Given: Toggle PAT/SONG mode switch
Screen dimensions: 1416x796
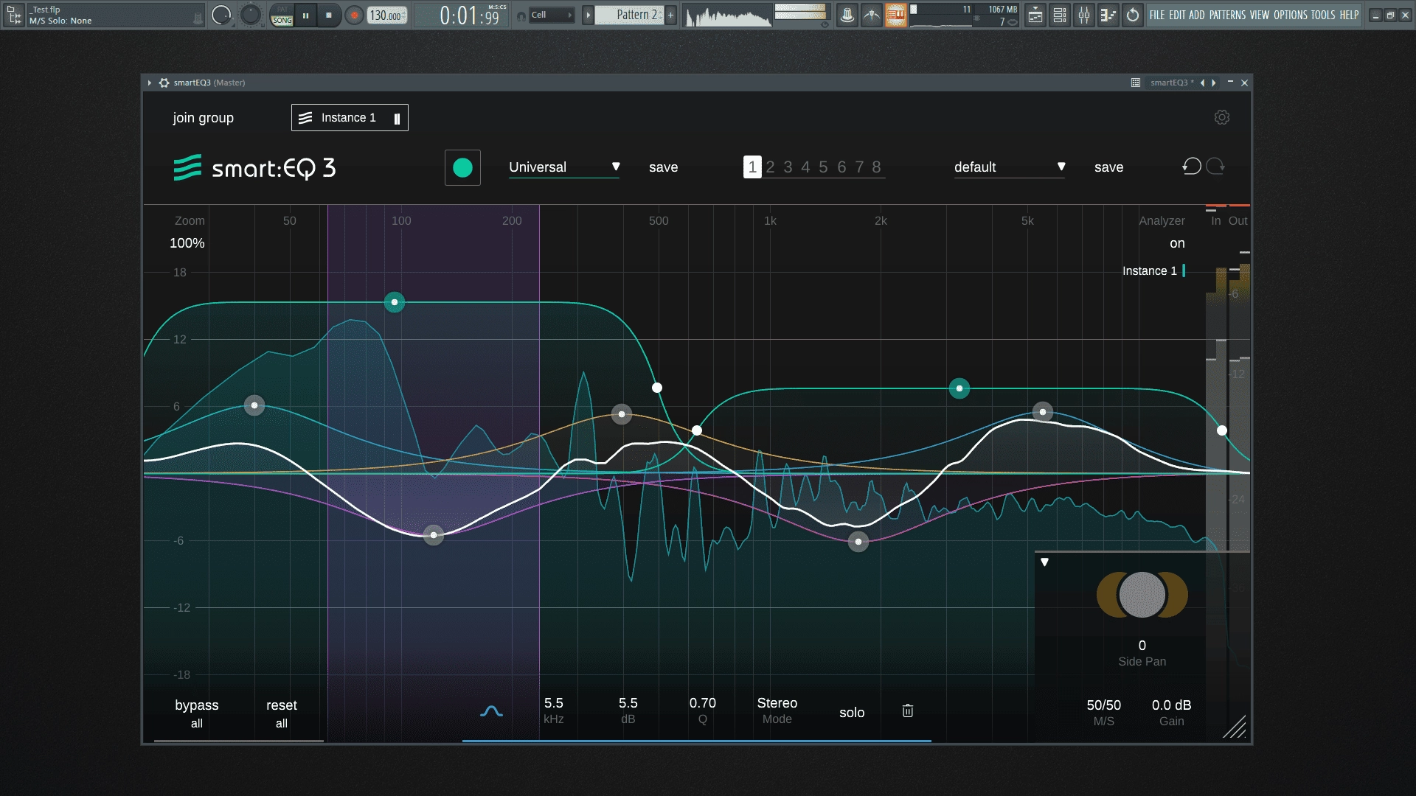Looking at the screenshot, I should coord(282,15).
